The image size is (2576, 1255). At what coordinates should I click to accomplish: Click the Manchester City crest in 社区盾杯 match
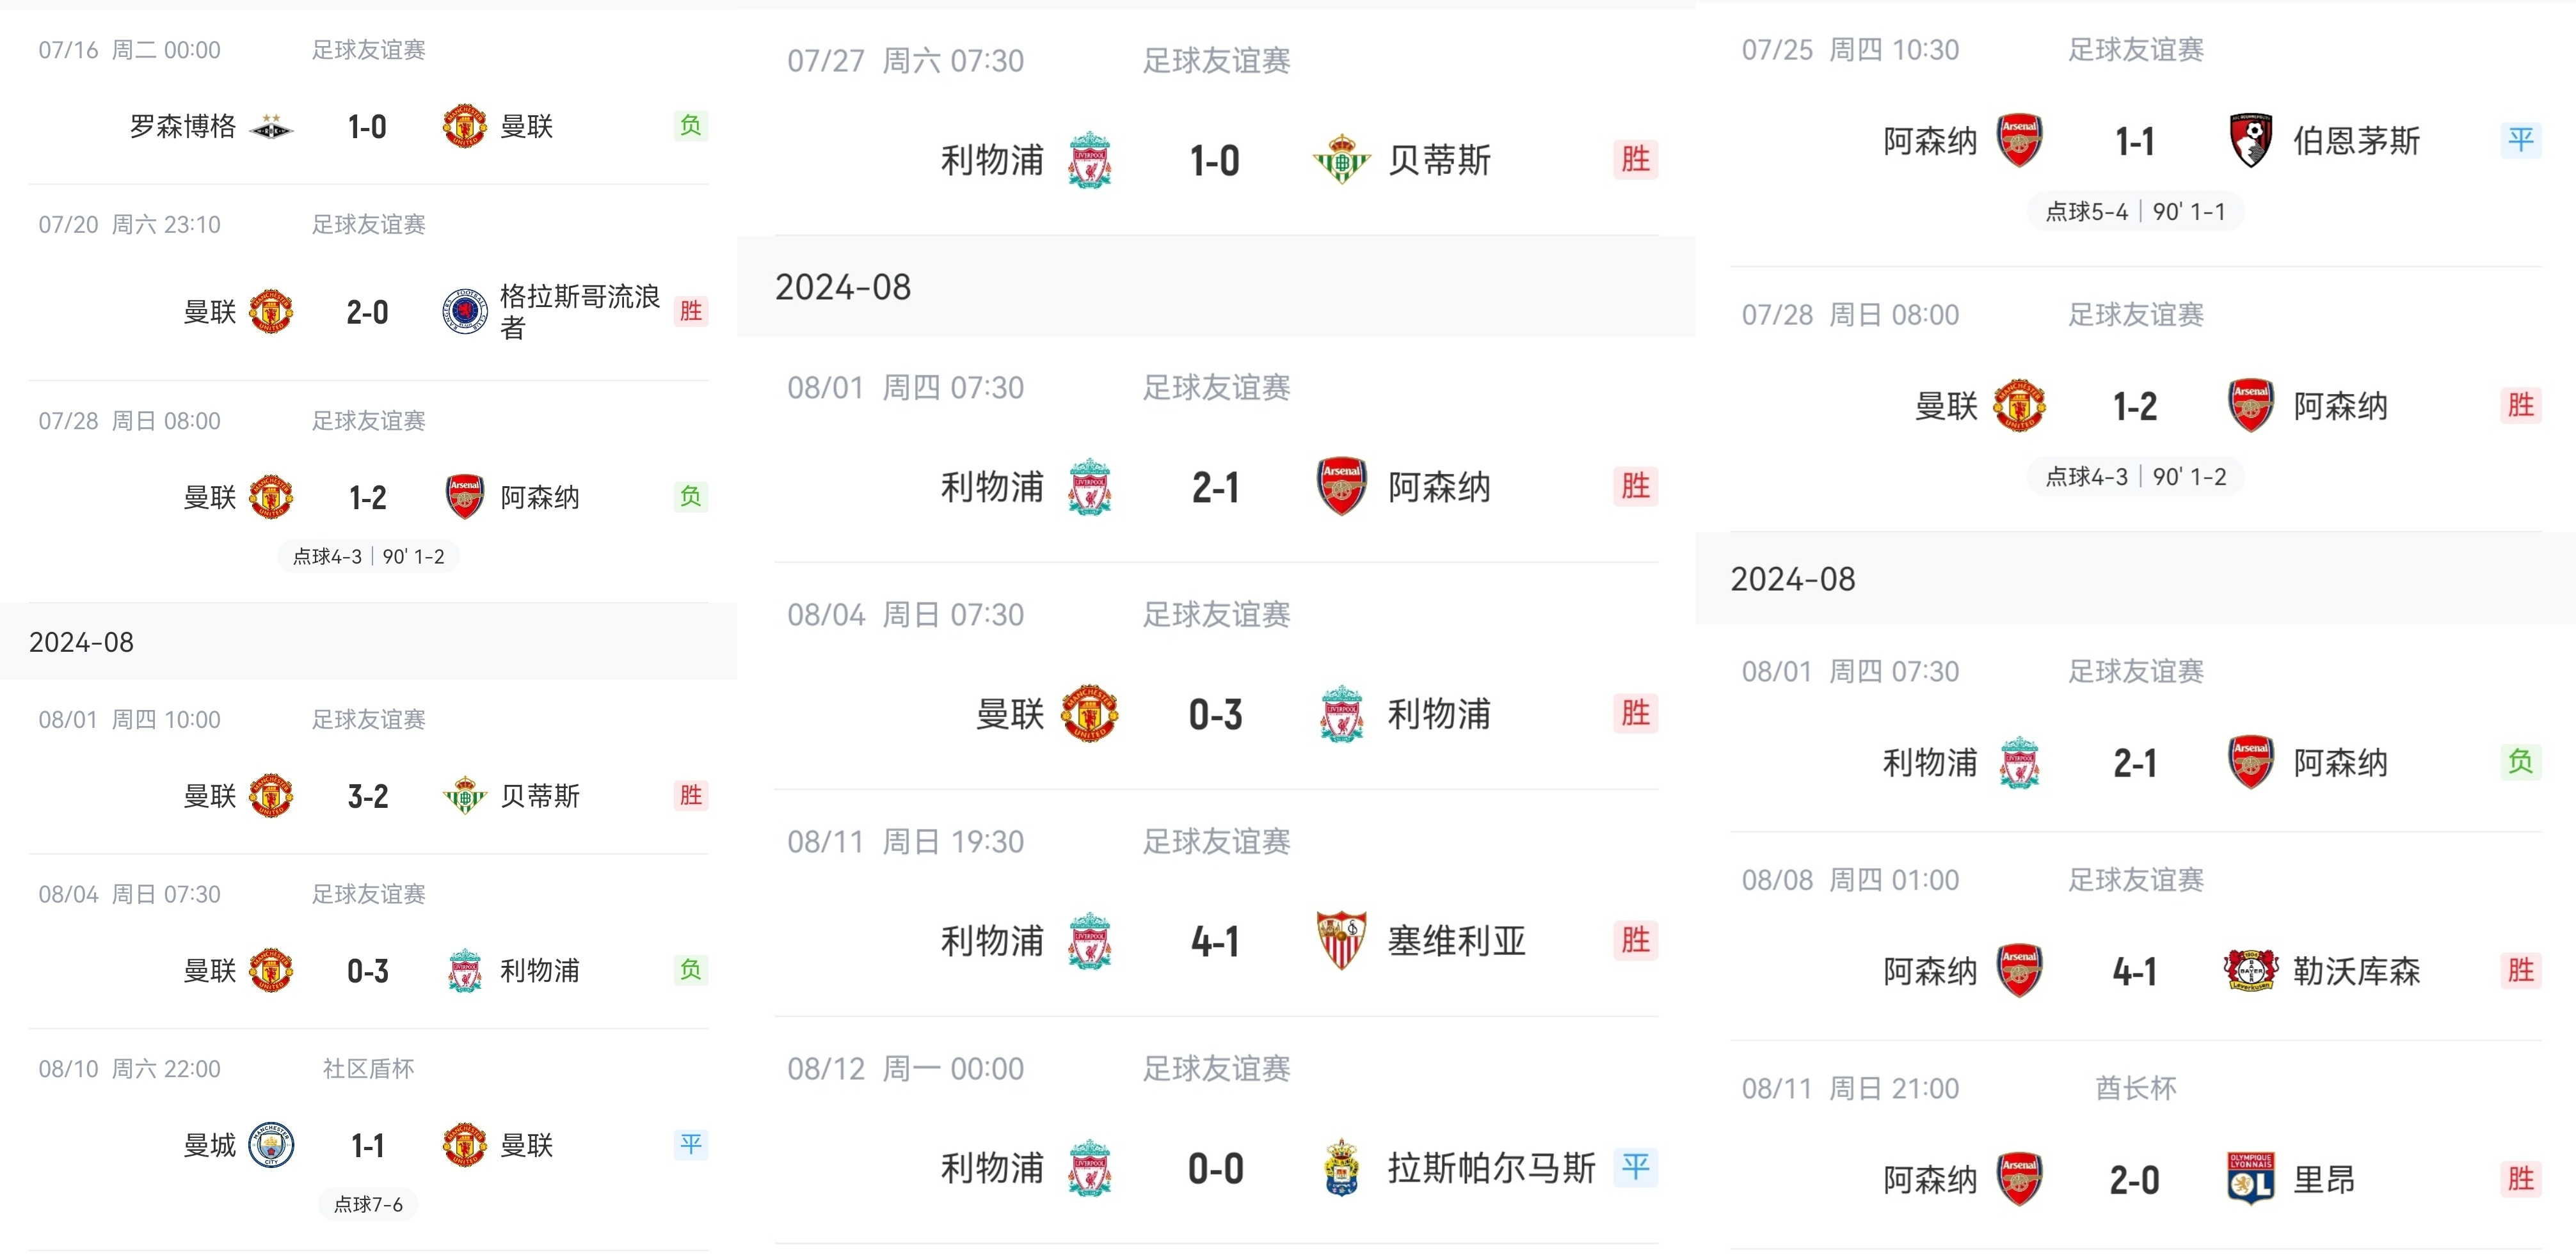[x=270, y=1145]
